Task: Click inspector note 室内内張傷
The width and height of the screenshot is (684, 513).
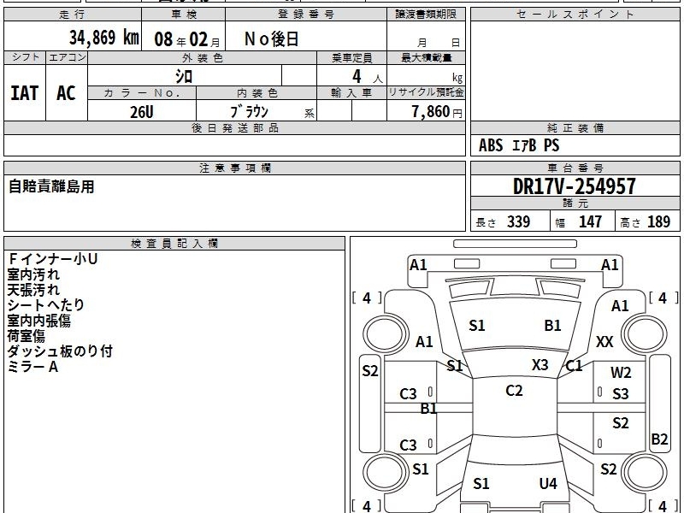Action: coord(38,321)
